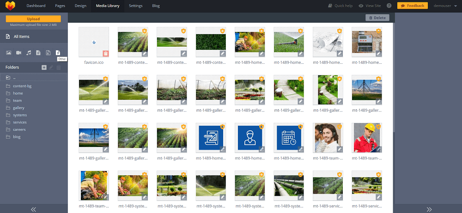462x213 pixels.
Task: Filter media by images type icon
Action: point(8,53)
